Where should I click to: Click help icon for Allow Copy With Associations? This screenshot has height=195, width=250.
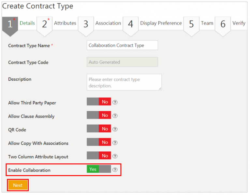(x=115, y=143)
